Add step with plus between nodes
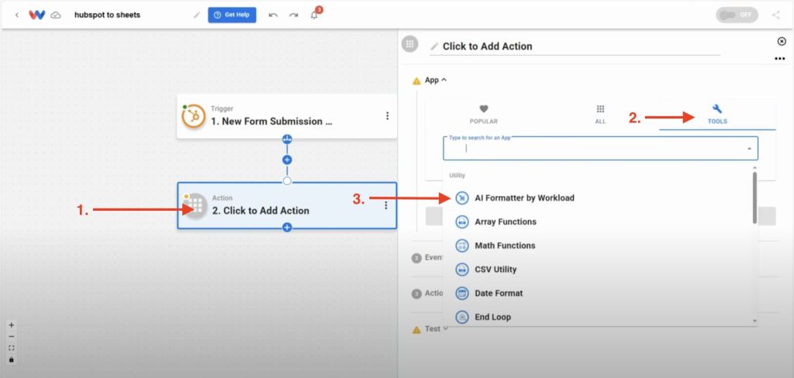Image resolution: width=794 pixels, height=378 pixels. (x=287, y=160)
